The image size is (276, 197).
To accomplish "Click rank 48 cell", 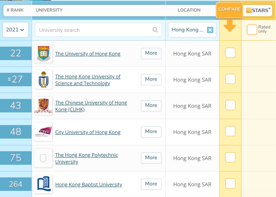I will click(x=16, y=131).
